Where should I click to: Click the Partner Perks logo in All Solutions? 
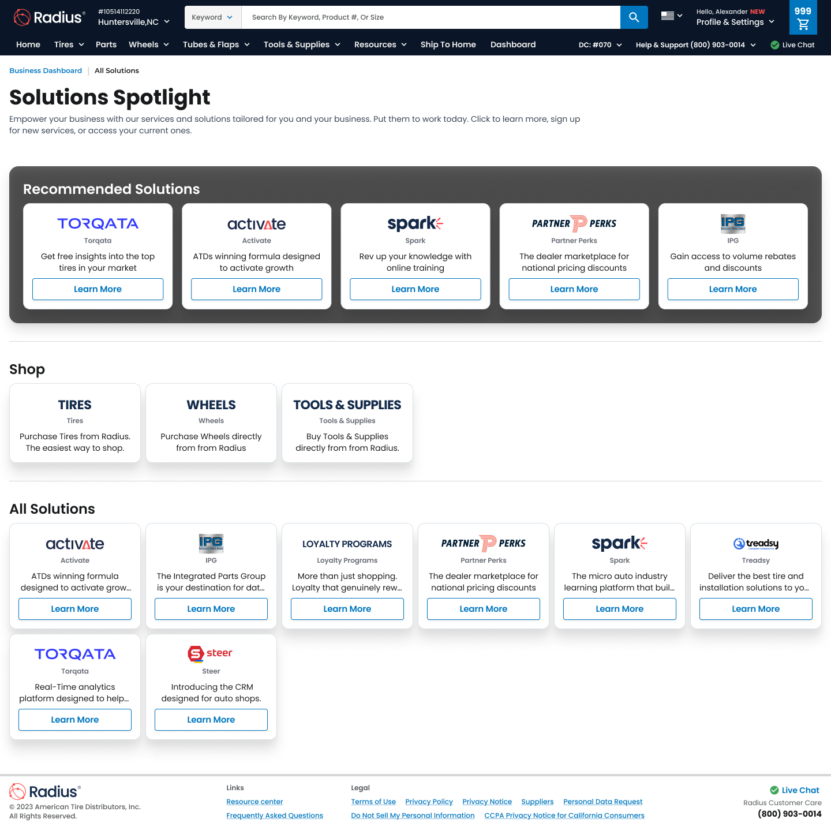(484, 543)
